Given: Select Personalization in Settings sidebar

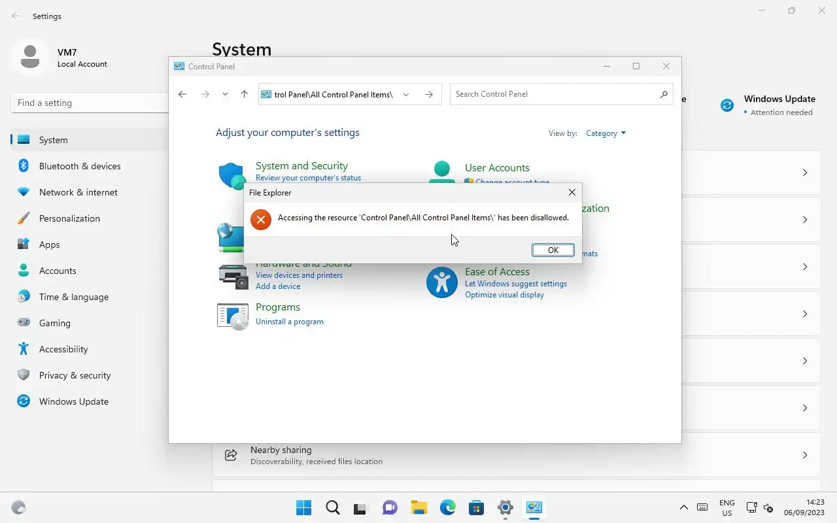Looking at the screenshot, I should 90,218.
